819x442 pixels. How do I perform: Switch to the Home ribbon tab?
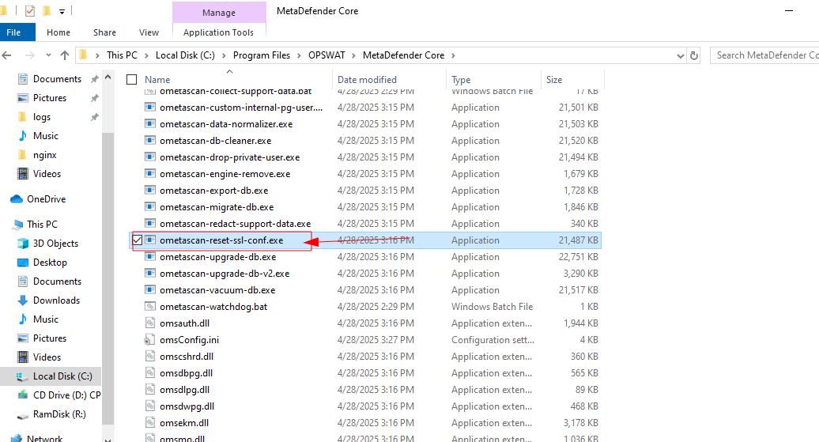coord(58,32)
